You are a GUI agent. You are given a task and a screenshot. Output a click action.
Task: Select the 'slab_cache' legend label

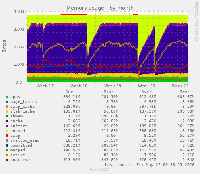(23, 111)
